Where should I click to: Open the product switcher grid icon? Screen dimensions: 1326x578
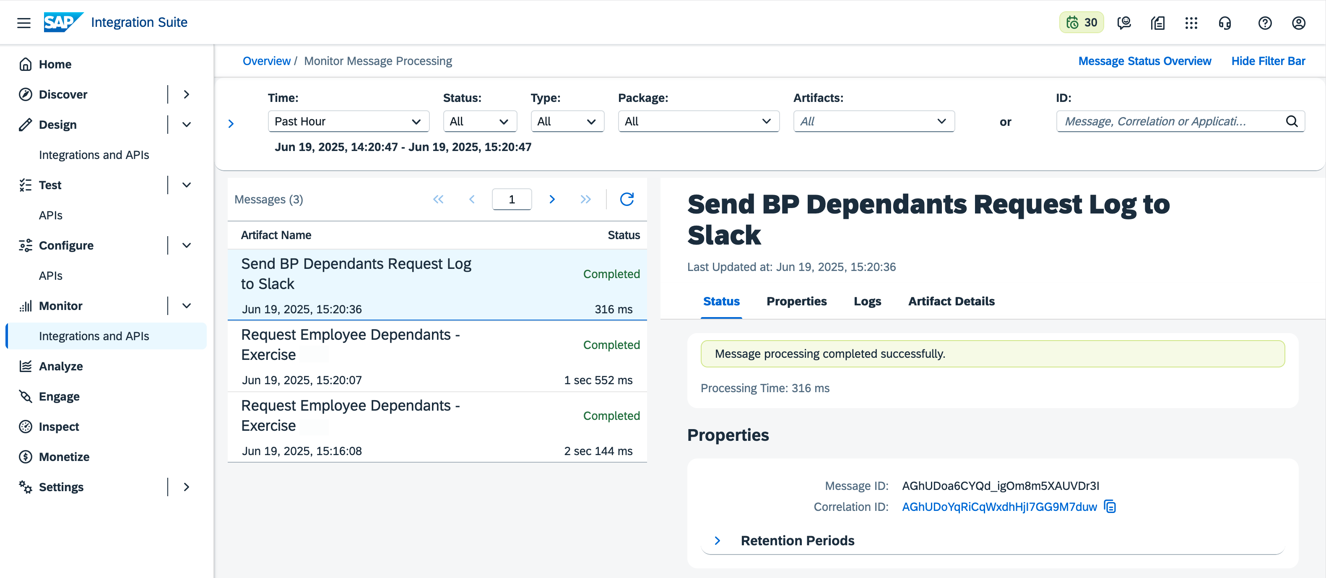tap(1191, 23)
